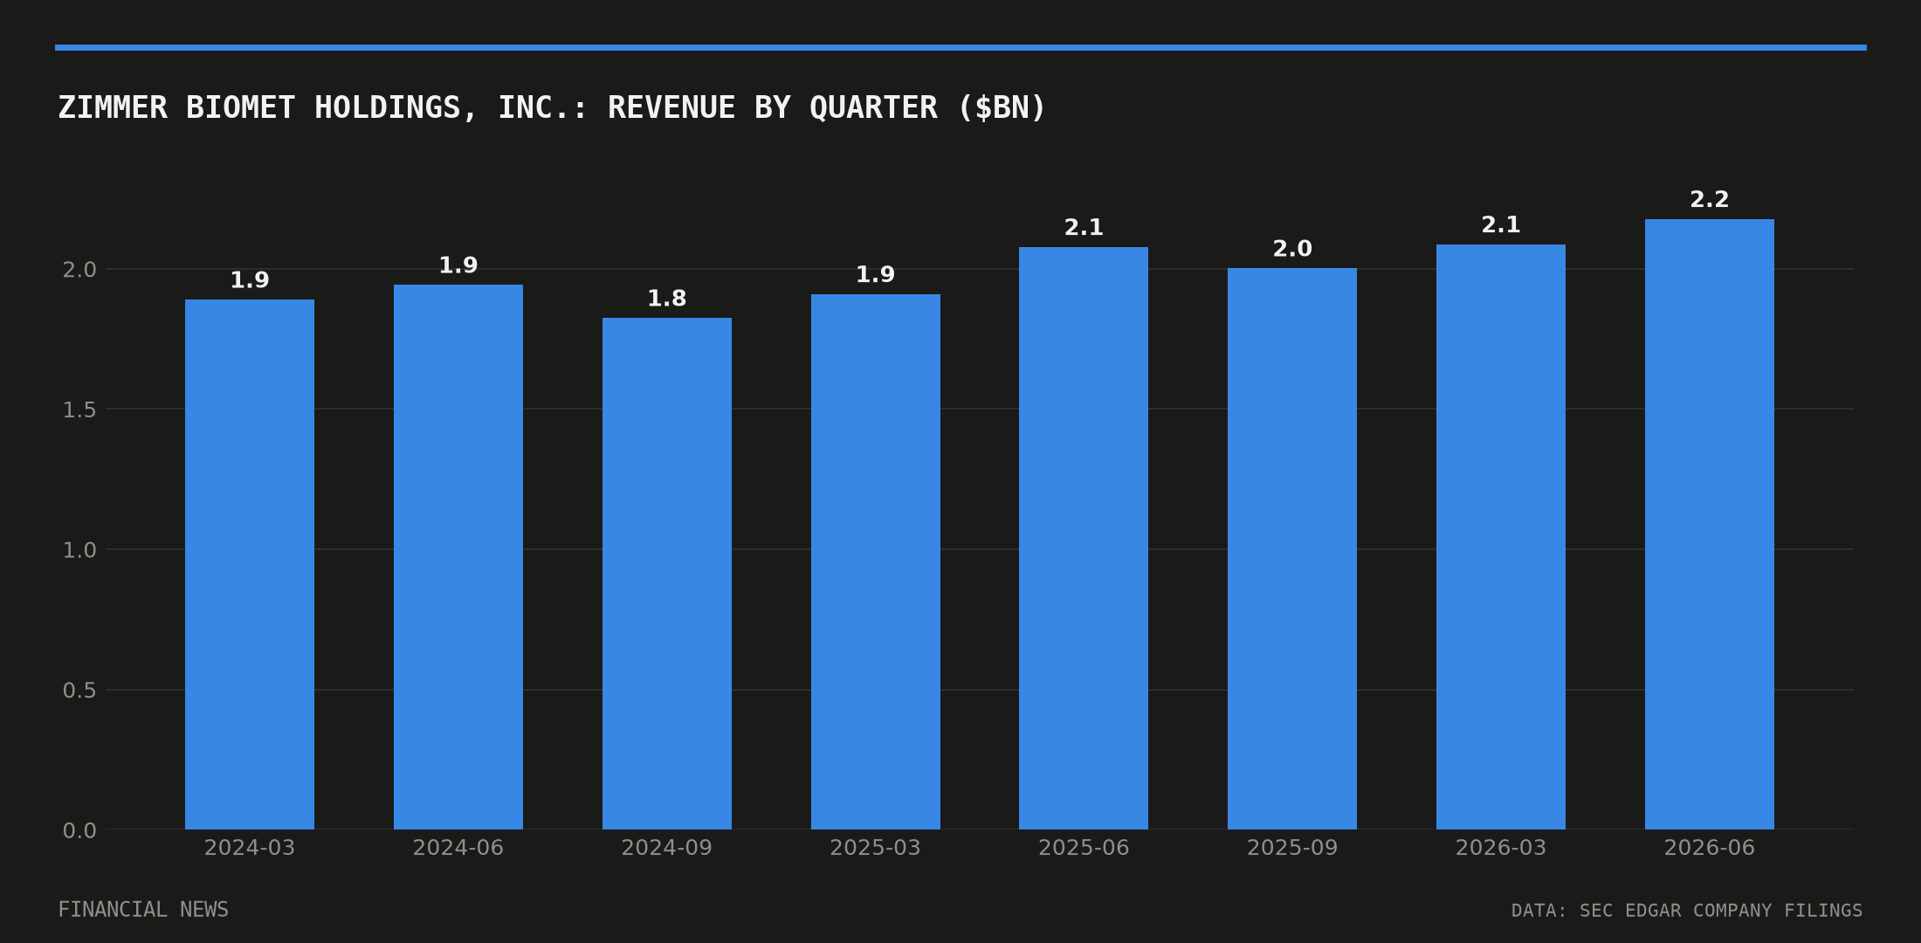Select the 2025-09 revenue bar
This screenshot has height=943, width=1921.
coord(1292,548)
